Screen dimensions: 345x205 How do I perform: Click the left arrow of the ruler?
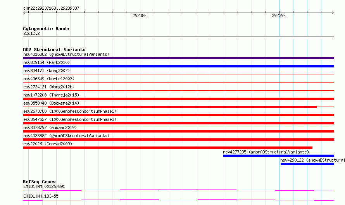tap(24, 12)
